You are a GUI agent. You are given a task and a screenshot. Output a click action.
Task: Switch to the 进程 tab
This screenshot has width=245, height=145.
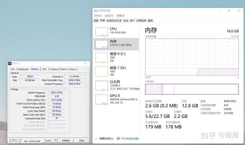(96, 21)
